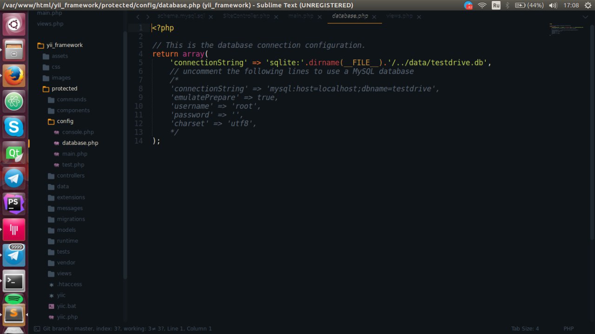Expand the commands folder

pos(51,99)
